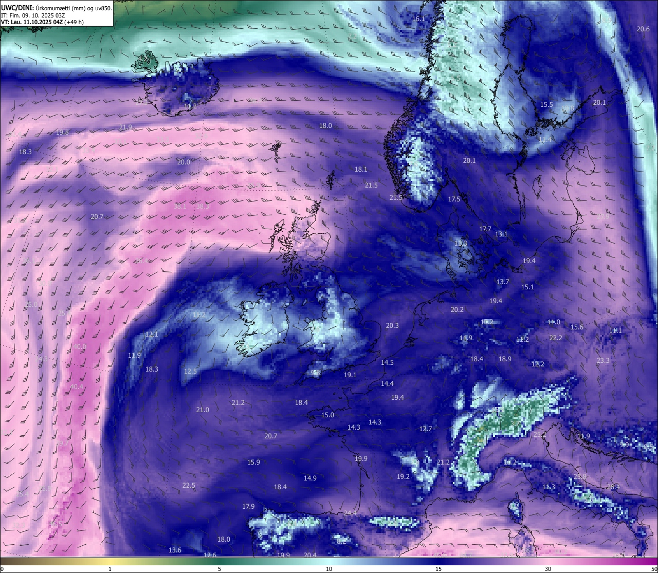
Task: Click the 12.5 value southwest of Ireland
Action: [190, 372]
